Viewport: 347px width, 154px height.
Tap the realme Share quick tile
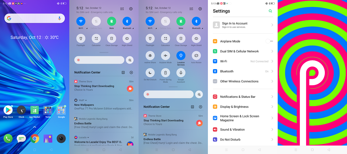click(150, 56)
